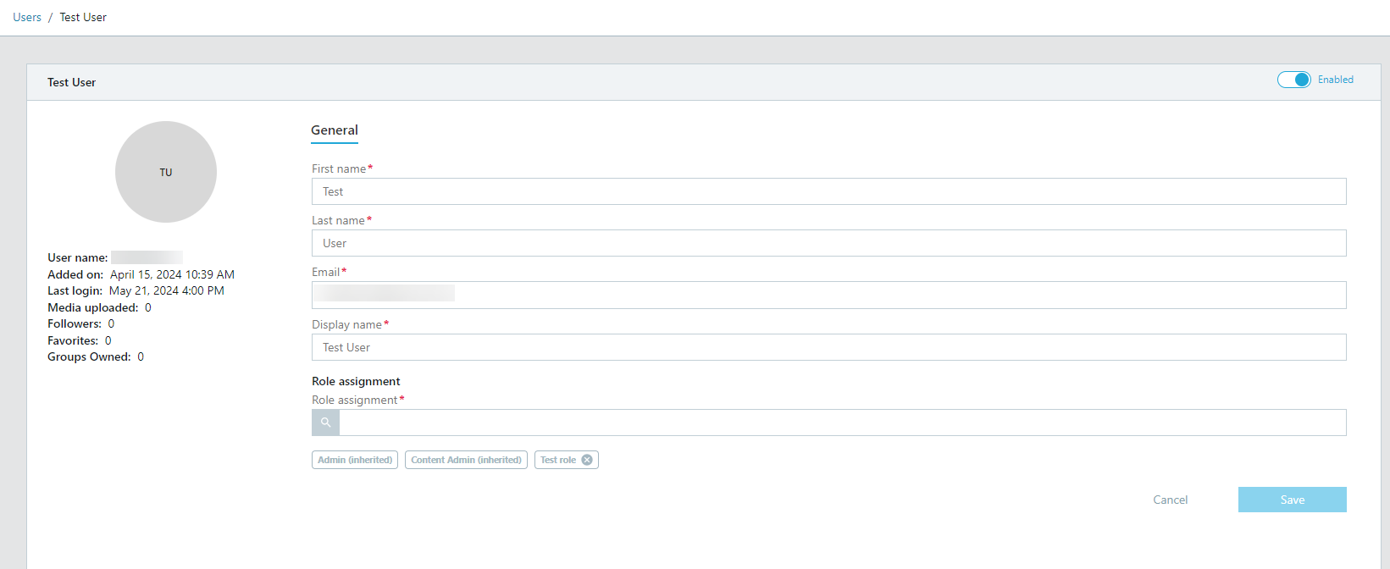
Task: Save the user changes
Action: [1292, 500]
